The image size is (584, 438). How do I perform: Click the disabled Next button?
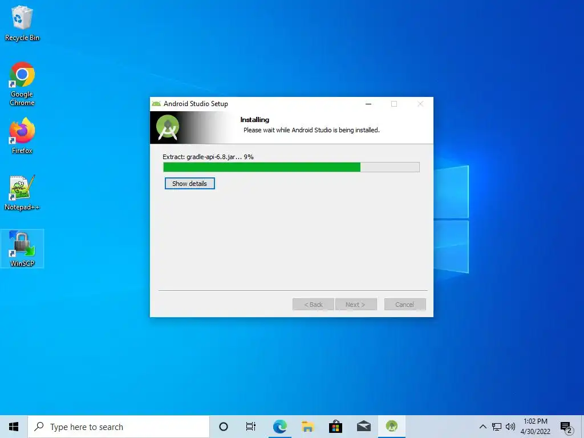click(x=356, y=305)
